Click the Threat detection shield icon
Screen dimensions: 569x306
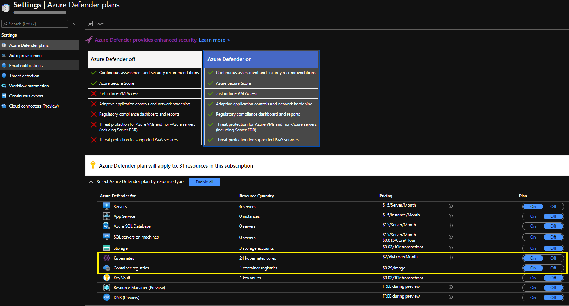[4, 76]
